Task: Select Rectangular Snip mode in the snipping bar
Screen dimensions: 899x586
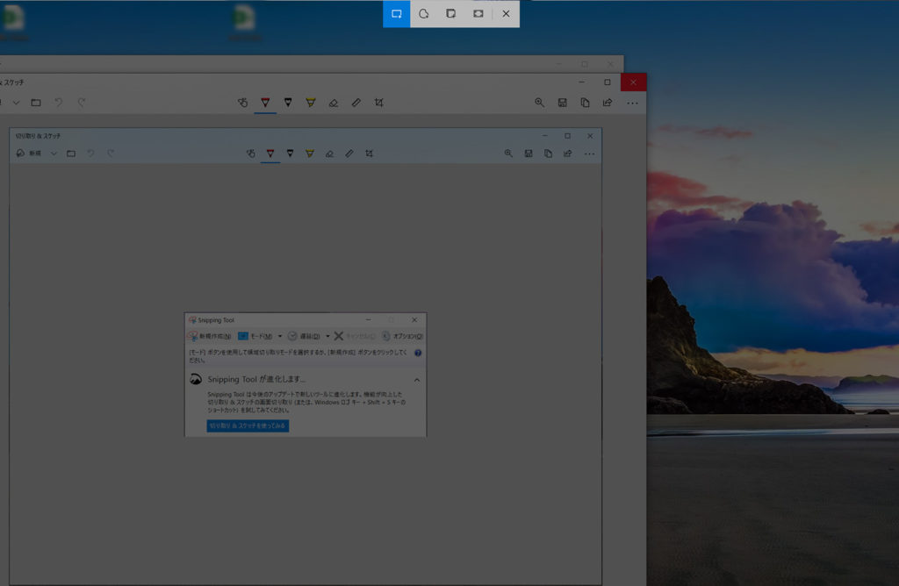Action: click(396, 14)
